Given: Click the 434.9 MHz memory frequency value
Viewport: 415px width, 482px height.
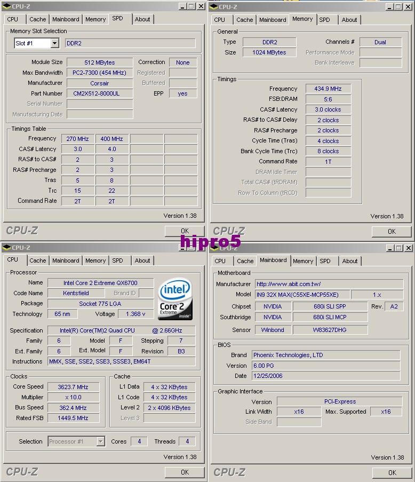Looking at the screenshot, I should 328,89.
